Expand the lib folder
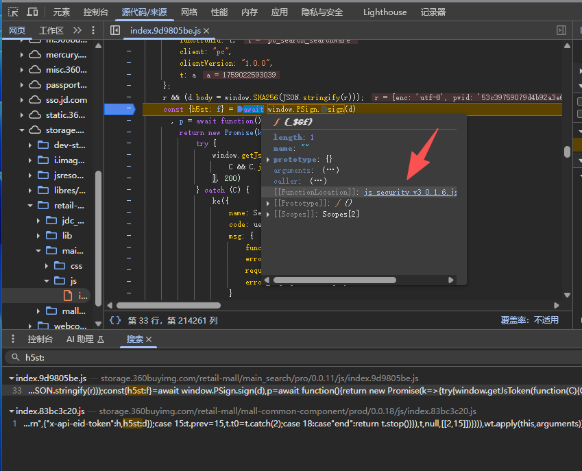This screenshot has height=471, width=582. pos(38,236)
